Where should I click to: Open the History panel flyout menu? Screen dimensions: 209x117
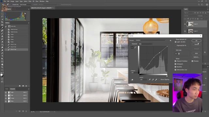pos(29,23)
